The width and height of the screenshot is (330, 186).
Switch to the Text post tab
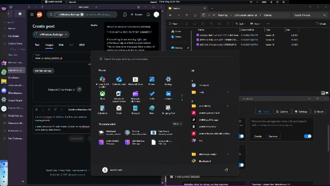point(37,45)
